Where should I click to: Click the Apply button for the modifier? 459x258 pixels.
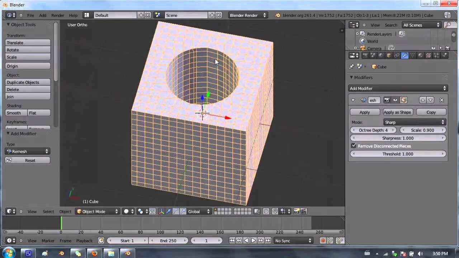[365, 112]
